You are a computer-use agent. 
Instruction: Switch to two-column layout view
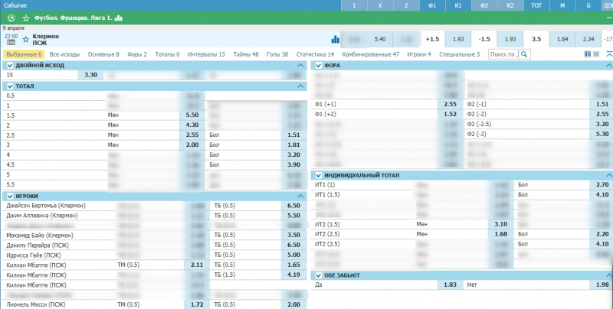click(x=588, y=54)
